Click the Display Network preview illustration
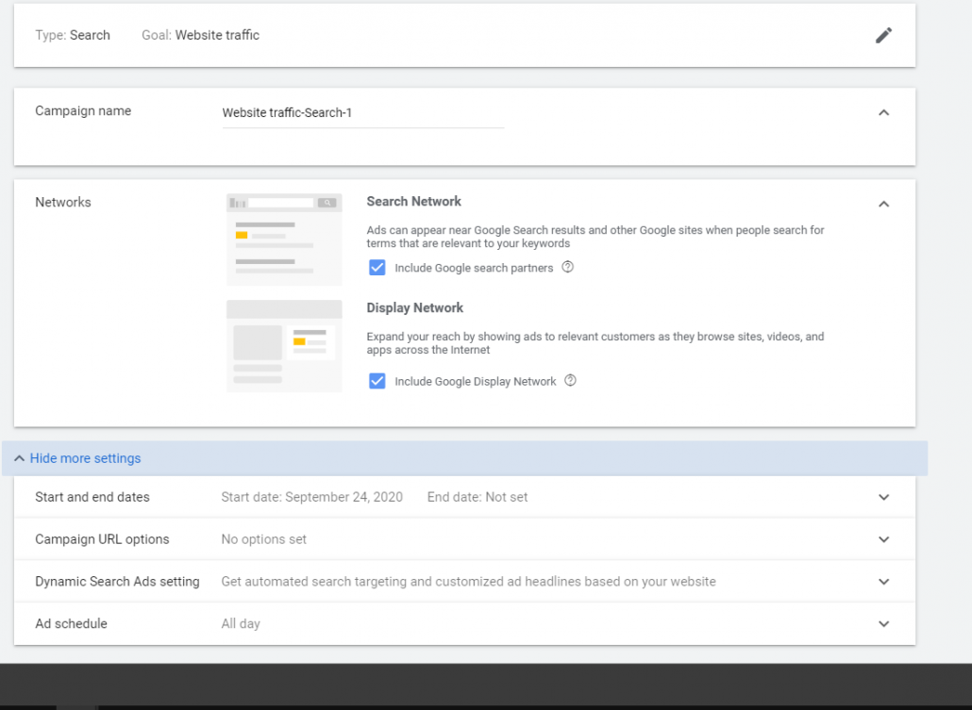The height and width of the screenshot is (710, 972). 283,346
